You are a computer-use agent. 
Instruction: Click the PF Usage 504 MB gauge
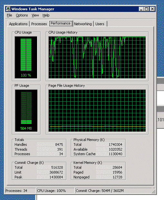pos(26,111)
